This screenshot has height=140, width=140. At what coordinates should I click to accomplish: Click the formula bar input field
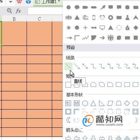(45, 11)
